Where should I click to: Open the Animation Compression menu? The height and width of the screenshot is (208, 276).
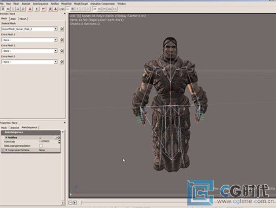pos(102,4)
